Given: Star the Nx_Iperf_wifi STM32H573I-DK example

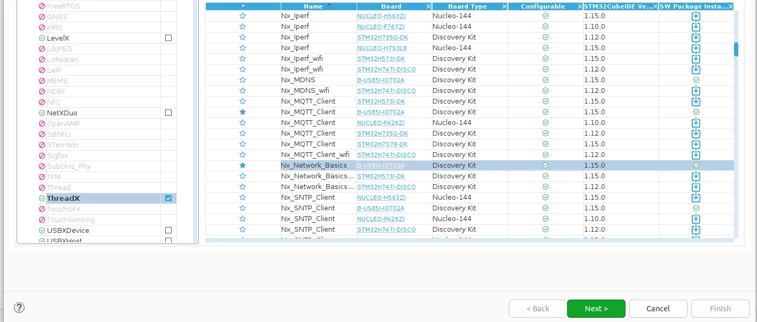Looking at the screenshot, I should click(x=243, y=59).
